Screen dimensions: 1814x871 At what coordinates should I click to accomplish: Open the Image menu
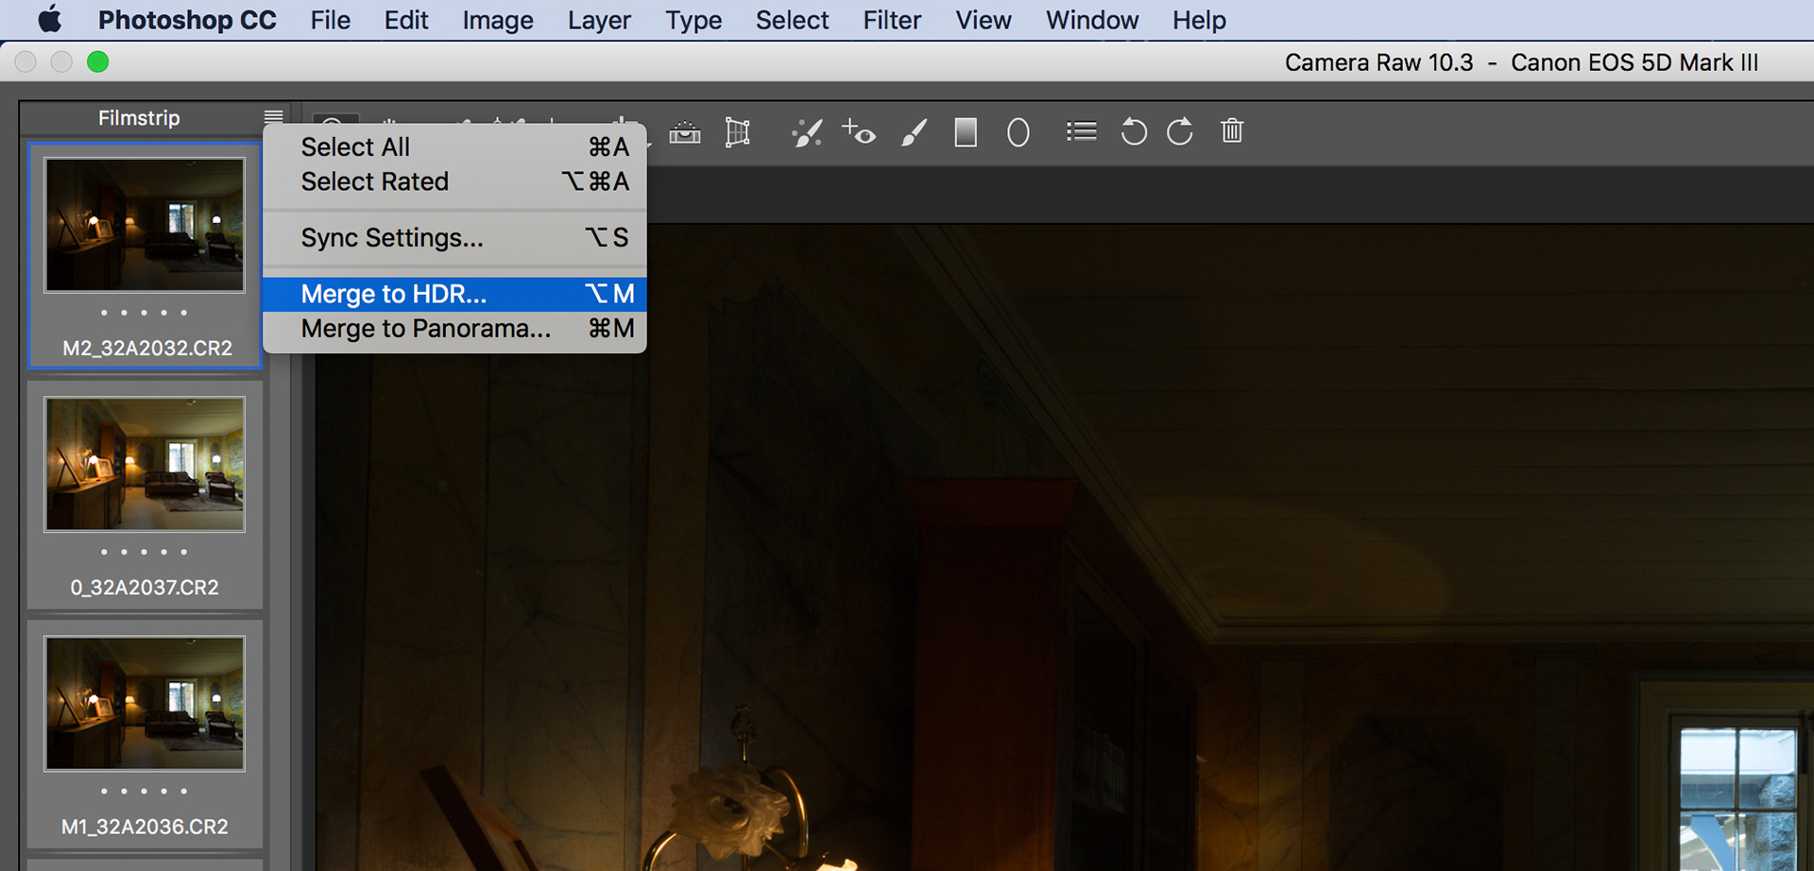[x=498, y=20]
